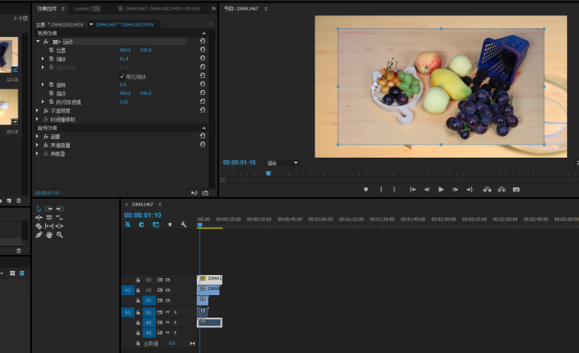Open program monitor 节目 panel menu

(266, 9)
